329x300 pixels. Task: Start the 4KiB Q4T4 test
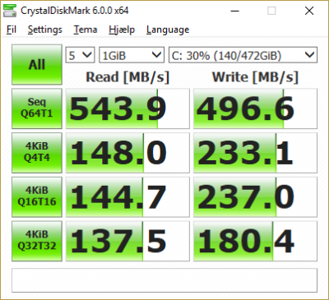pyautogui.click(x=37, y=153)
